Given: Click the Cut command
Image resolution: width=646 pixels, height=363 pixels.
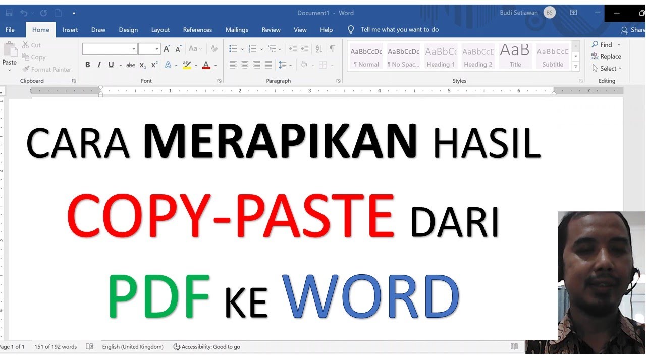Looking at the screenshot, I should 31,45.
